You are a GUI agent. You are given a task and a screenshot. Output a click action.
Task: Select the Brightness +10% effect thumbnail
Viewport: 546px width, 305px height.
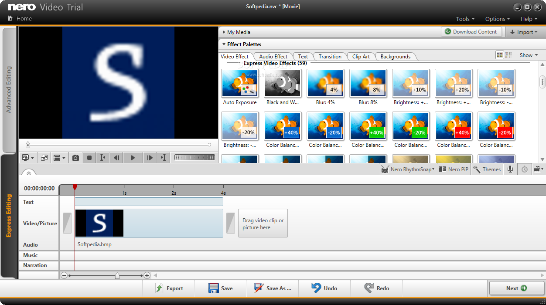[411, 83]
